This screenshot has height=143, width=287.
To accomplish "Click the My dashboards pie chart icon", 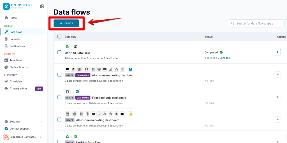I will pyautogui.click(x=6, y=67).
